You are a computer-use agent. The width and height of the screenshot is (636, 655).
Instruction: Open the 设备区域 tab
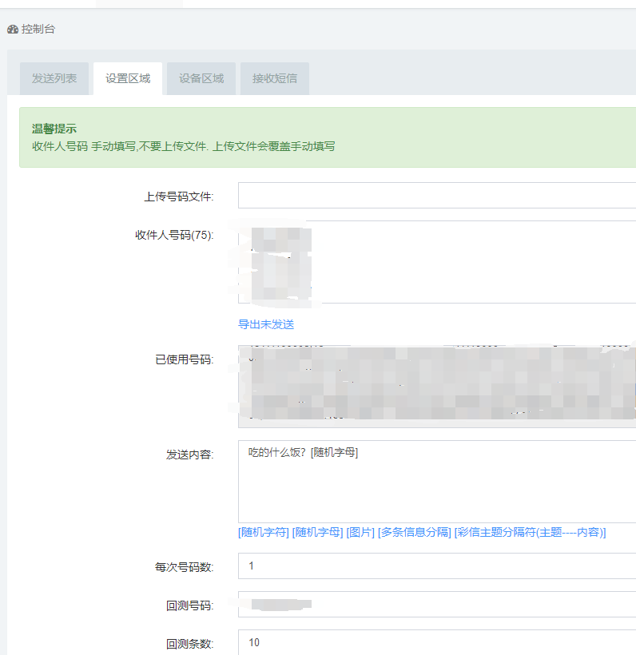coord(201,79)
